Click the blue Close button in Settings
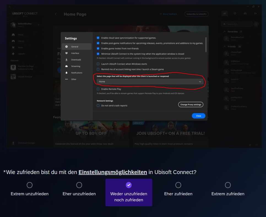The image size is (266, 217). (x=199, y=116)
